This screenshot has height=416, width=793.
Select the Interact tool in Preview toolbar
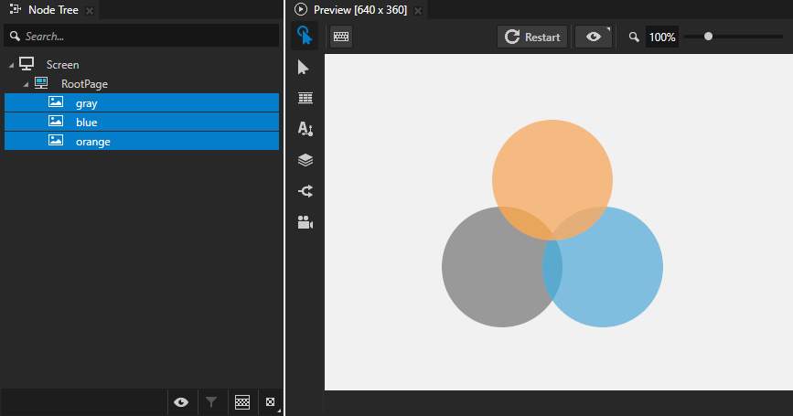coord(305,37)
